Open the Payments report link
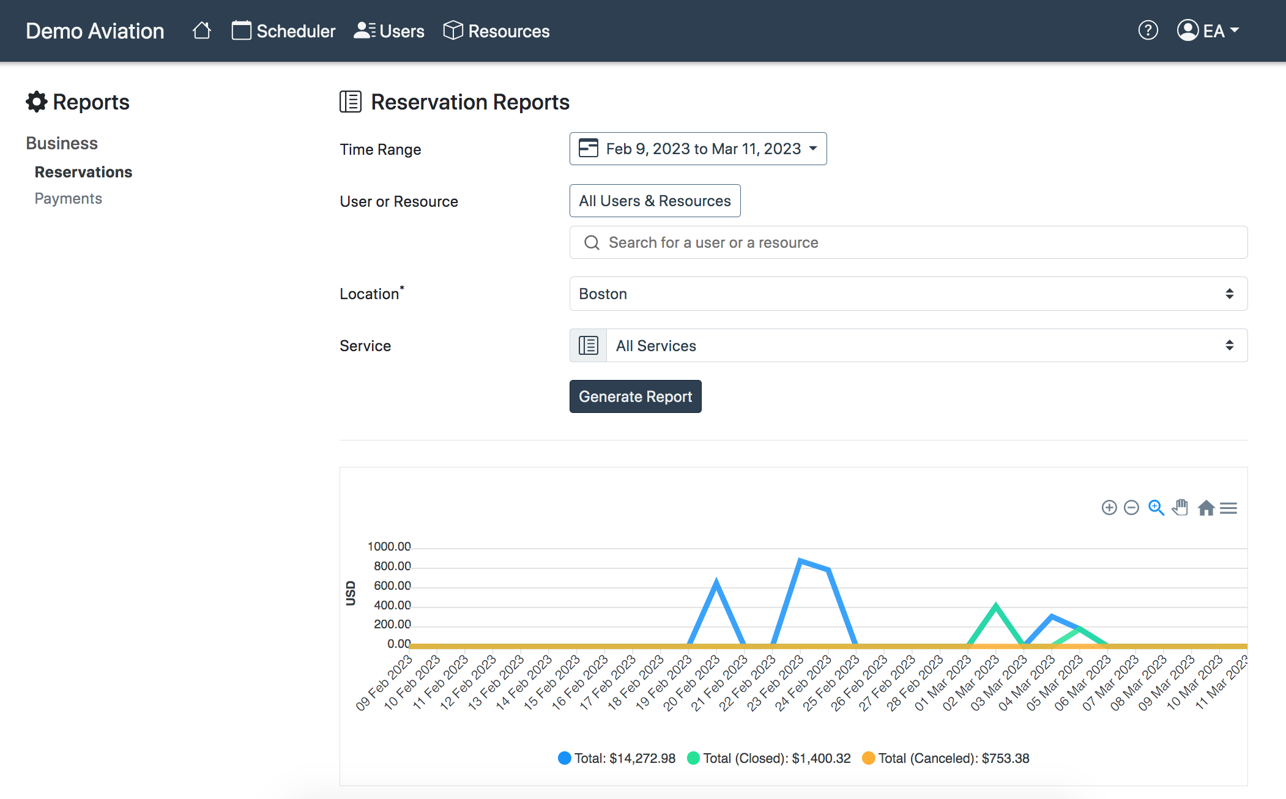Image resolution: width=1286 pixels, height=799 pixels. pyautogui.click(x=69, y=198)
